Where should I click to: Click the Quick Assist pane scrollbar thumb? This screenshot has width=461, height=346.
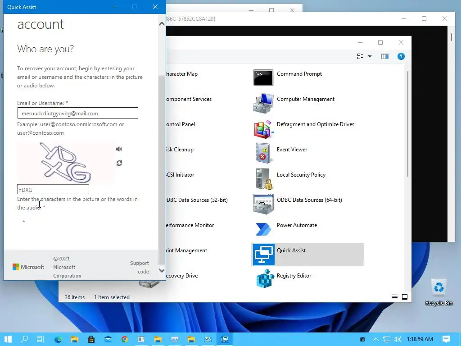coord(162,170)
